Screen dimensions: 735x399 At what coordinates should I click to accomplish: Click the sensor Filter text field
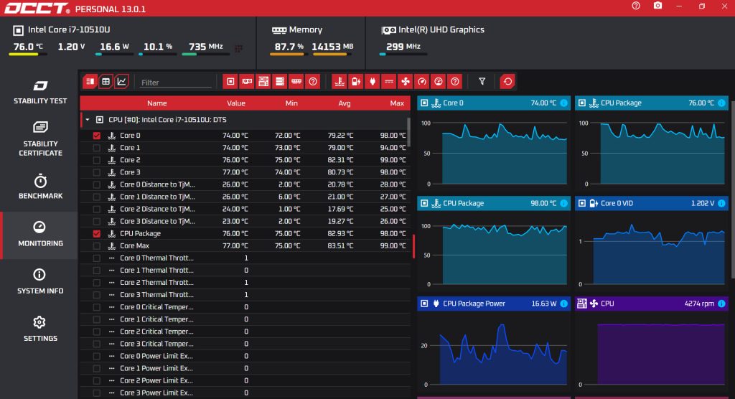(176, 82)
